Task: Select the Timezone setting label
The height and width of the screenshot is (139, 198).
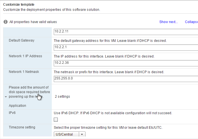Action: click(x=22, y=127)
